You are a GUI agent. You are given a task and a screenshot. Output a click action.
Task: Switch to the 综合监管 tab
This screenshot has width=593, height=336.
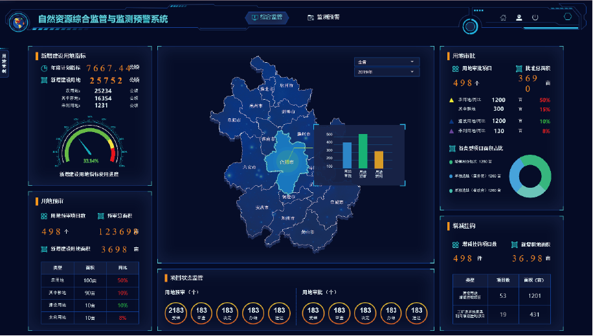pyautogui.click(x=266, y=17)
